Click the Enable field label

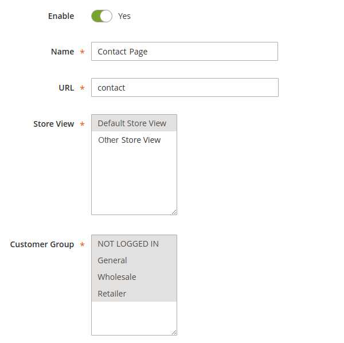[61, 16]
